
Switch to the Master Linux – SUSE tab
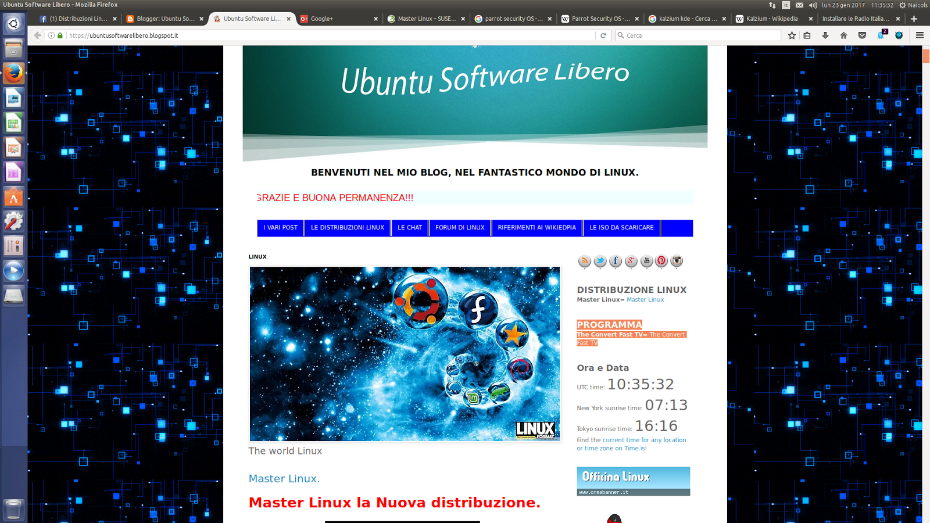tap(426, 19)
